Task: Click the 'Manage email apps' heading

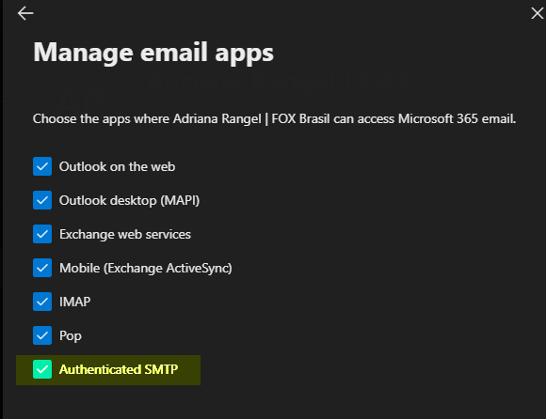Action: [x=153, y=53]
